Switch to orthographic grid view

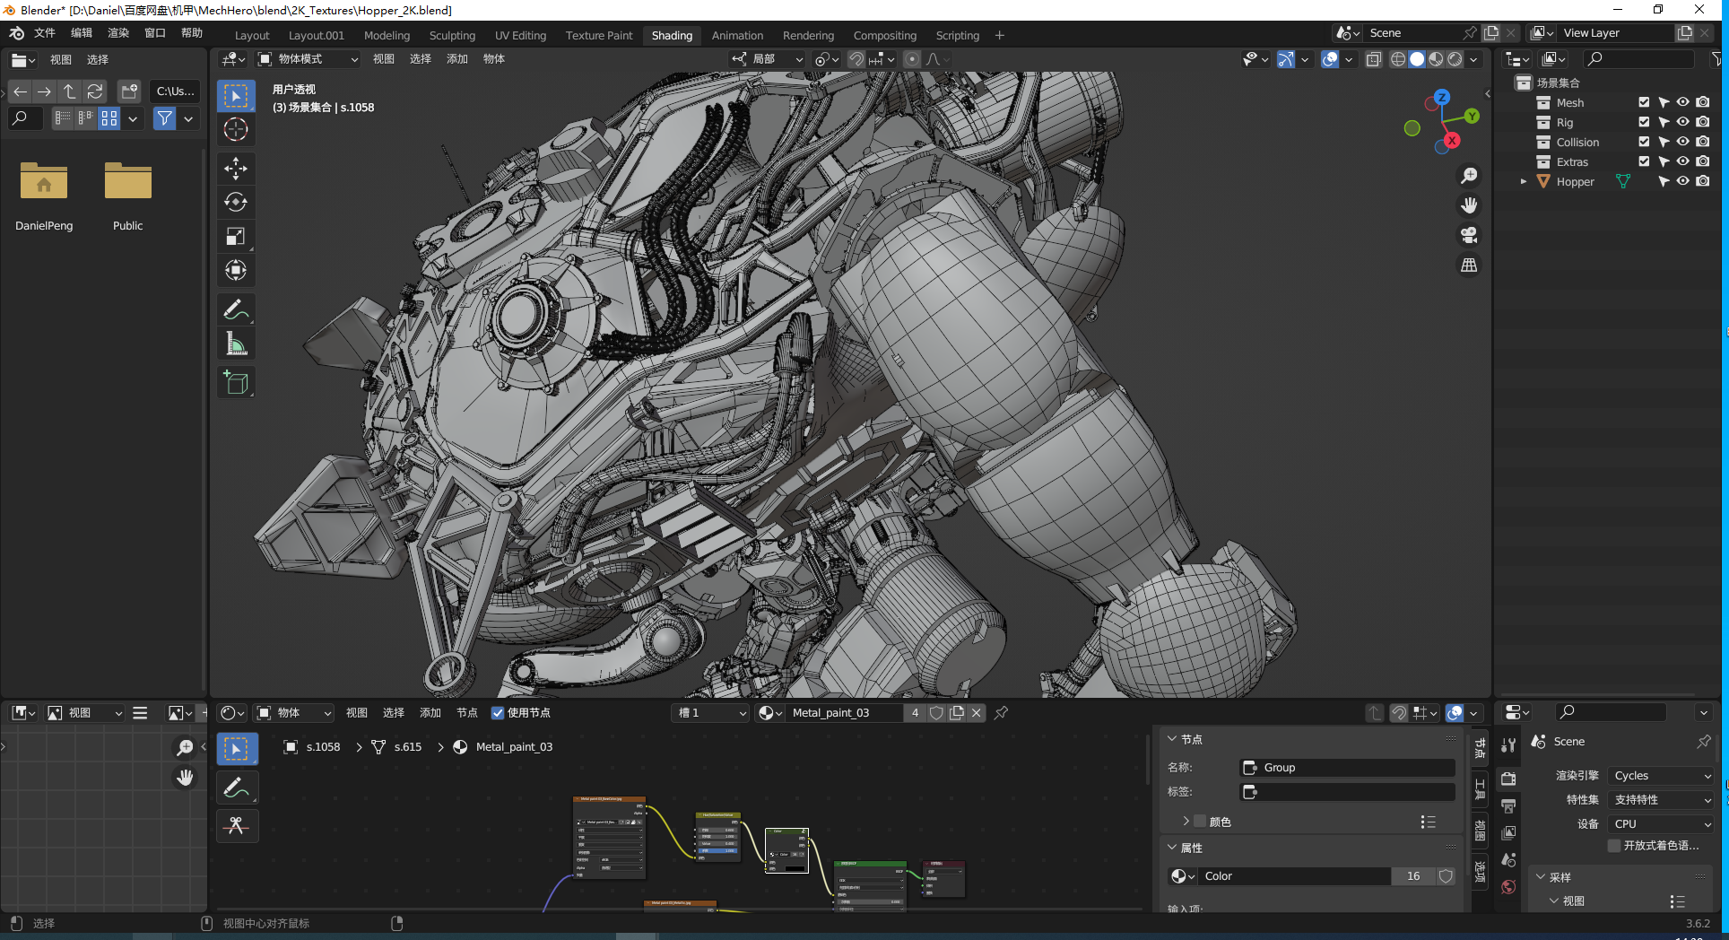[1469, 265]
